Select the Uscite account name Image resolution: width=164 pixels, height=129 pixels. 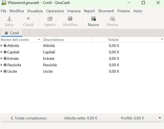(x=12, y=71)
